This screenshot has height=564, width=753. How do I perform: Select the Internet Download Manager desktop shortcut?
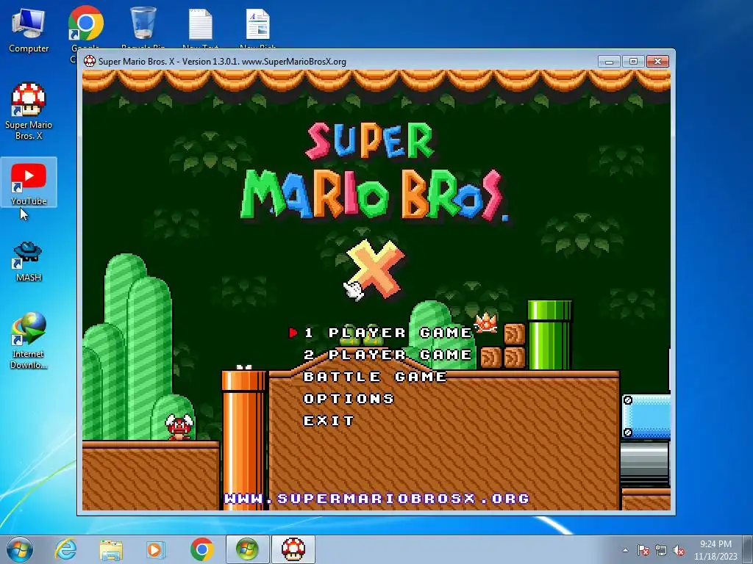29,341
